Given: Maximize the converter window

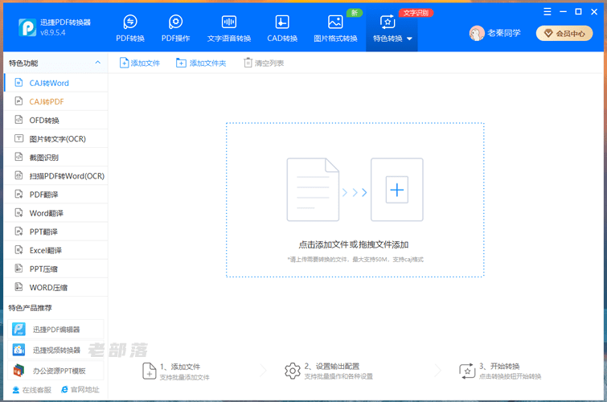Looking at the screenshot, I should coord(578,11).
